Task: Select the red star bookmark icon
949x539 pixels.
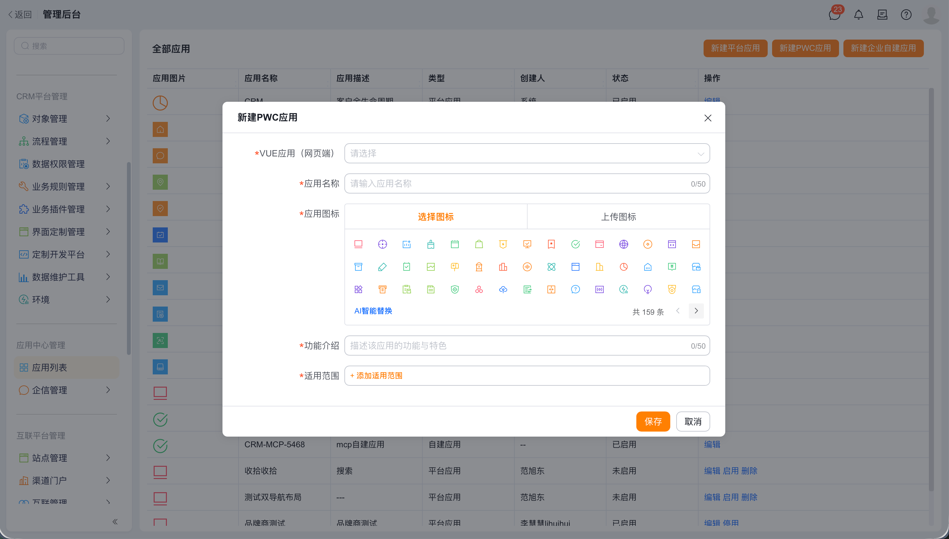Action: pos(551,244)
